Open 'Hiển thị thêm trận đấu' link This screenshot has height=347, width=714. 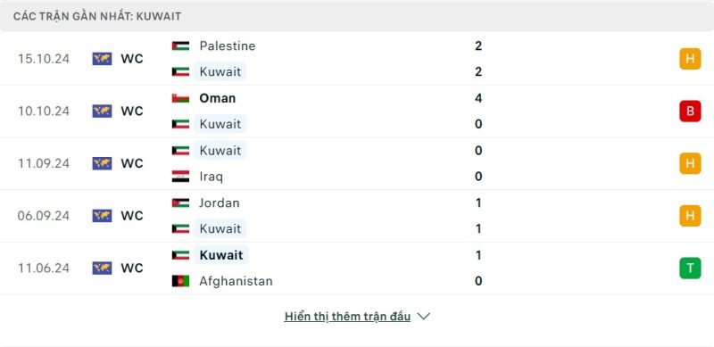point(347,316)
